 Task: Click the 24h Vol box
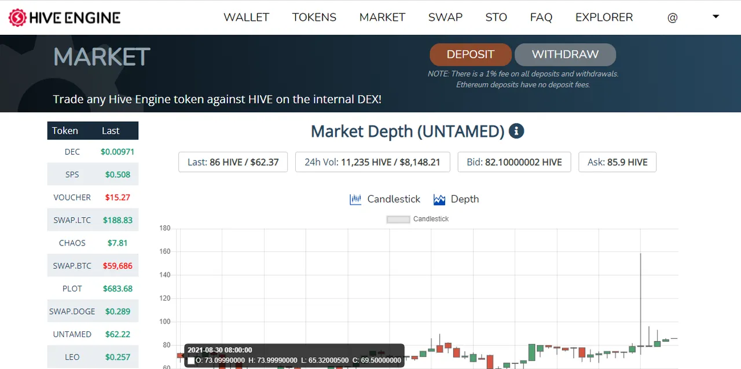tap(373, 162)
